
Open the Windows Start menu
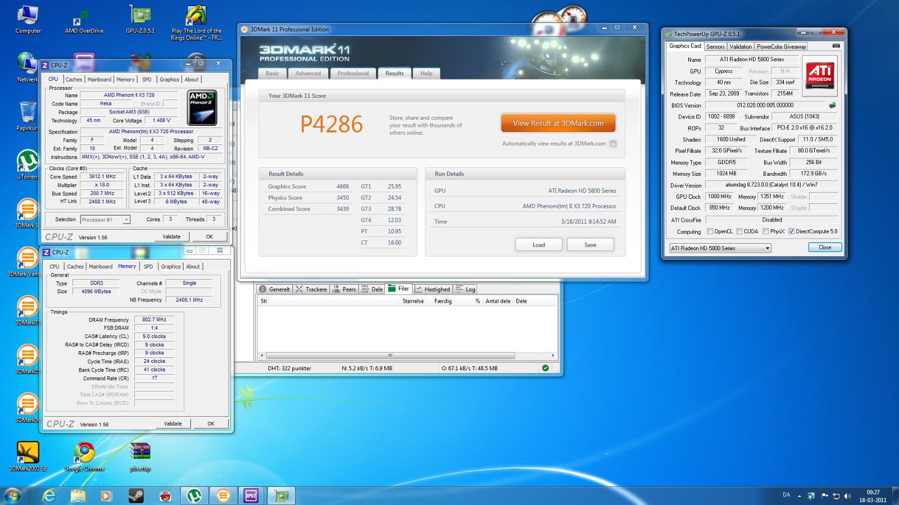[12, 495]
